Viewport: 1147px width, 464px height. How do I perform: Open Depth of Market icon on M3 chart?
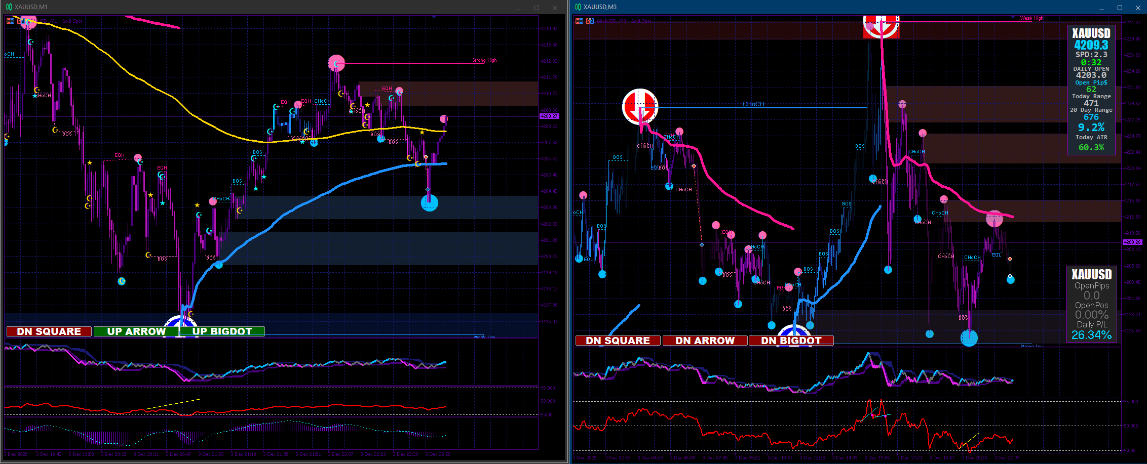point(579,21)
